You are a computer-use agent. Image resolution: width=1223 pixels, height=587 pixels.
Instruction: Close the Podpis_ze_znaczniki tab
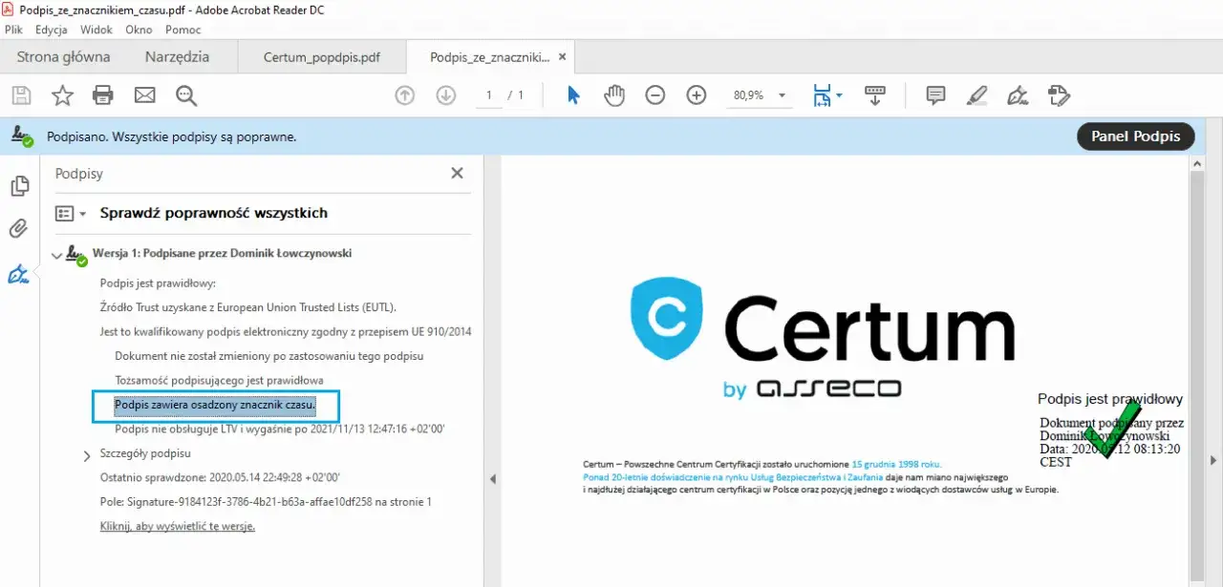(x=562, y=57)
